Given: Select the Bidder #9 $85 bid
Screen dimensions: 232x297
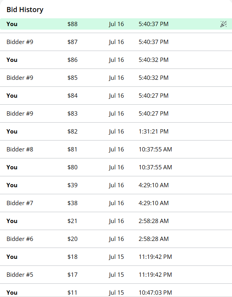Looking at the screenshot, I should pos(116,78).
